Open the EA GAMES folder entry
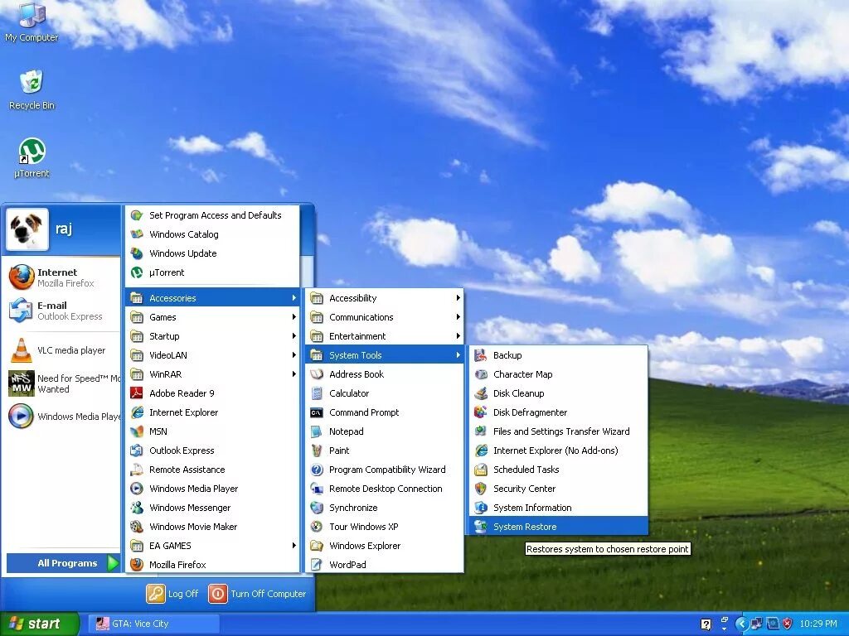The height and width of the screenshot is (636, 849). click(x=212, y=545)
